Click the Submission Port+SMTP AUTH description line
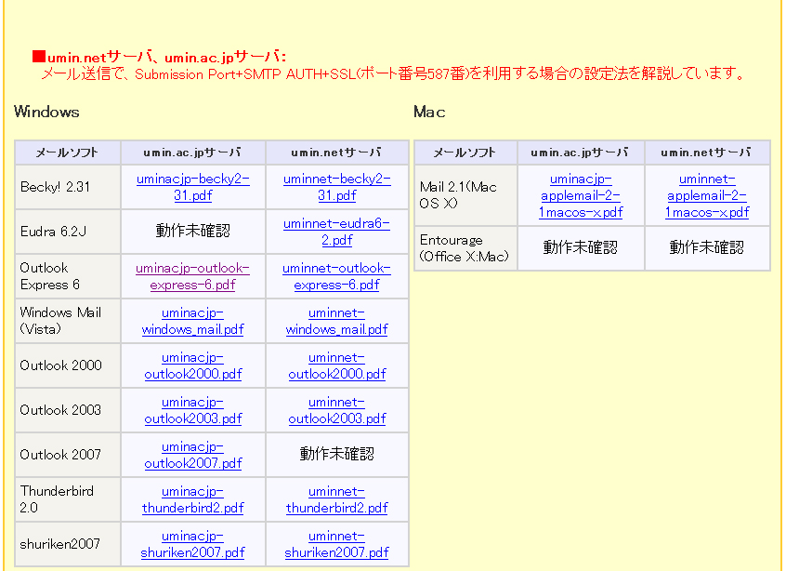 tap(392, 74)
